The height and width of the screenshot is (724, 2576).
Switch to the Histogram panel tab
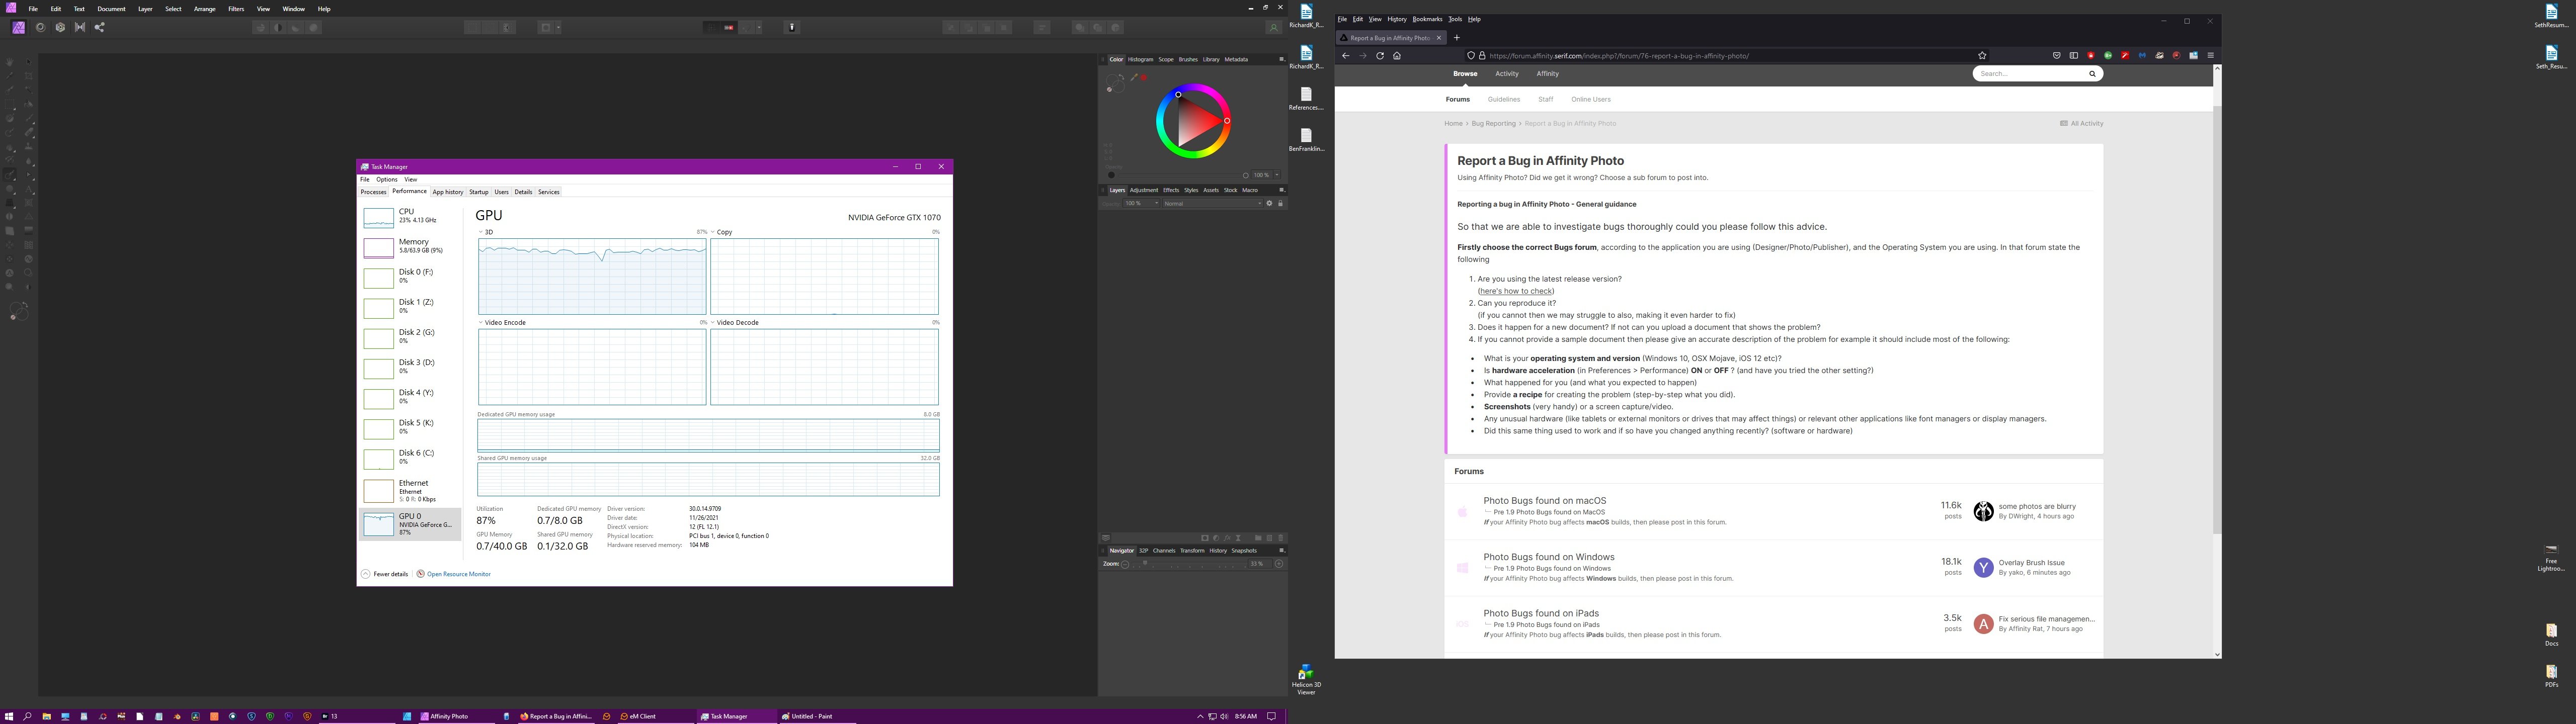[1140, 59]
